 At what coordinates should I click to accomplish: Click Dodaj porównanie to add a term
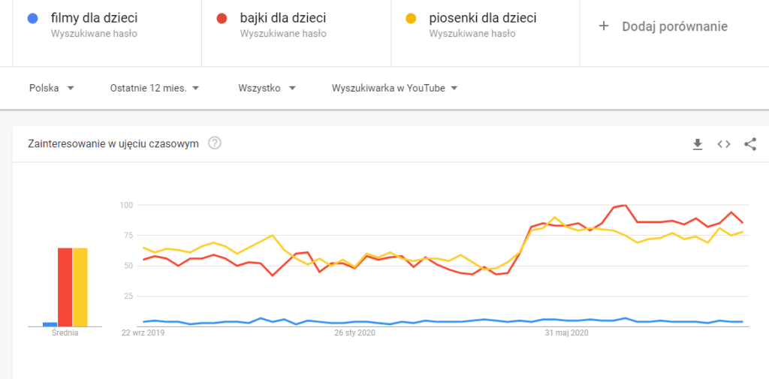(x=674, y=26)
